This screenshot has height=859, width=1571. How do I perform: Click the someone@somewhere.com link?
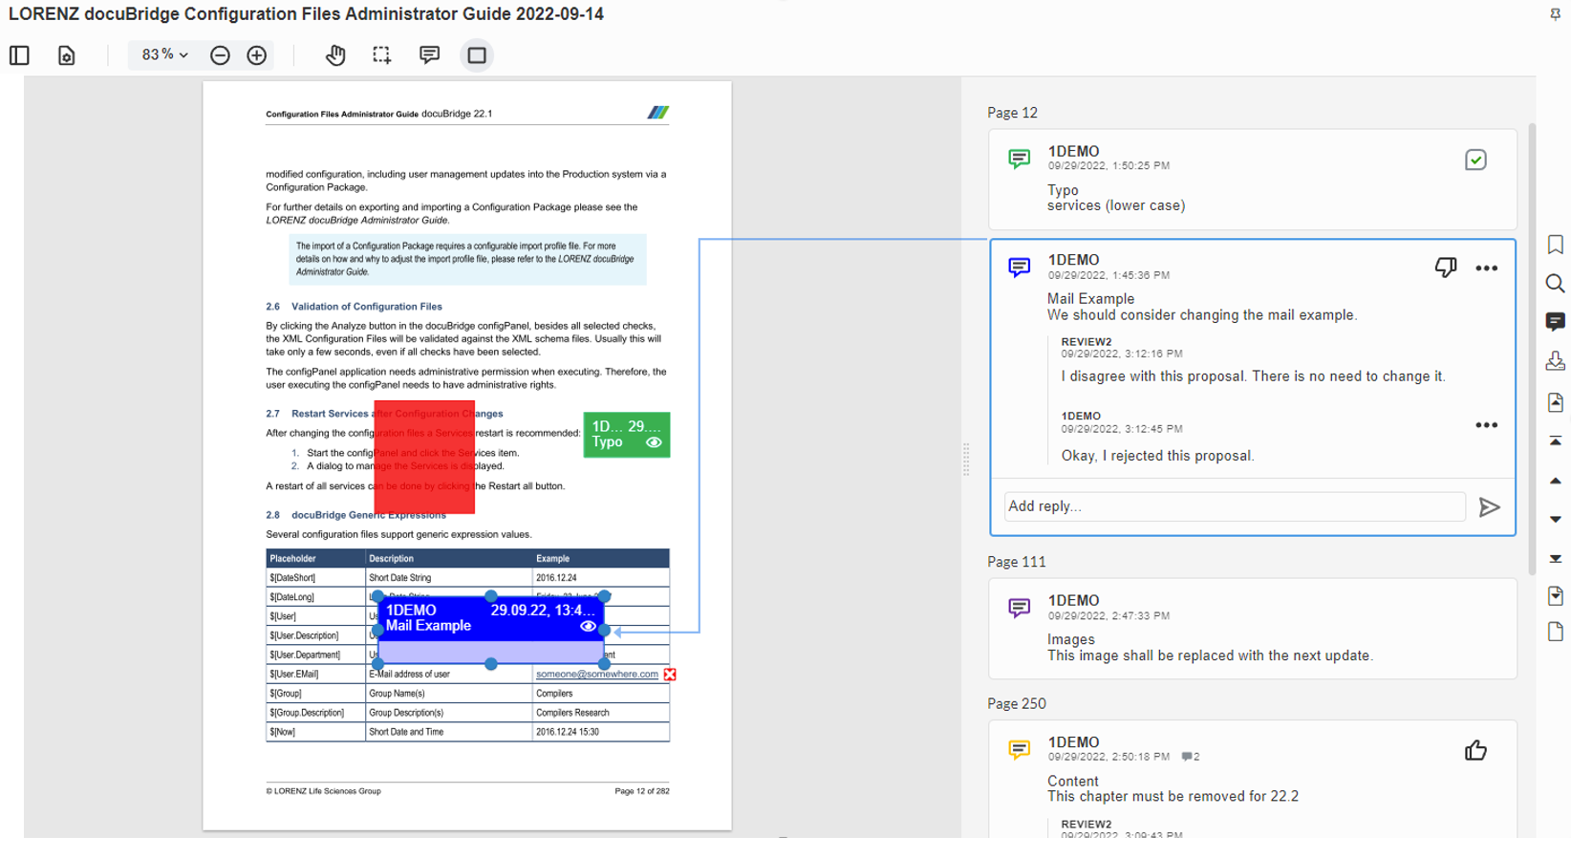tap(596, 674)
